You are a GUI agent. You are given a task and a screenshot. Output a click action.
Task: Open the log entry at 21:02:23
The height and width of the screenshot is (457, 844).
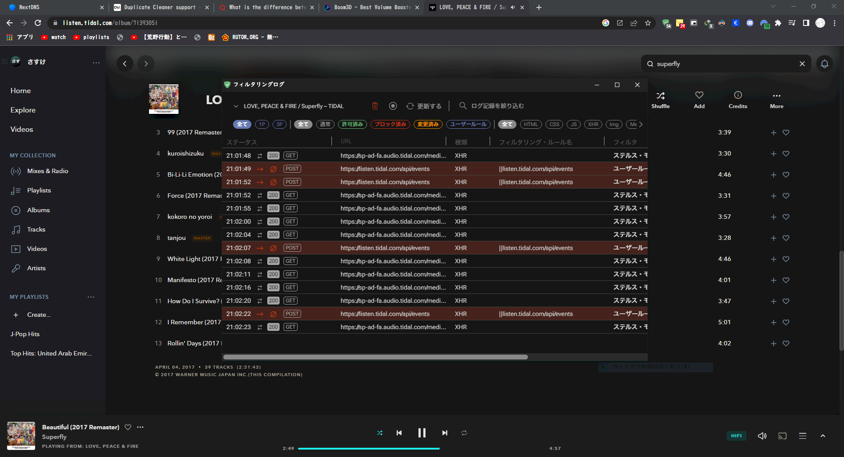tap(435, 327)
